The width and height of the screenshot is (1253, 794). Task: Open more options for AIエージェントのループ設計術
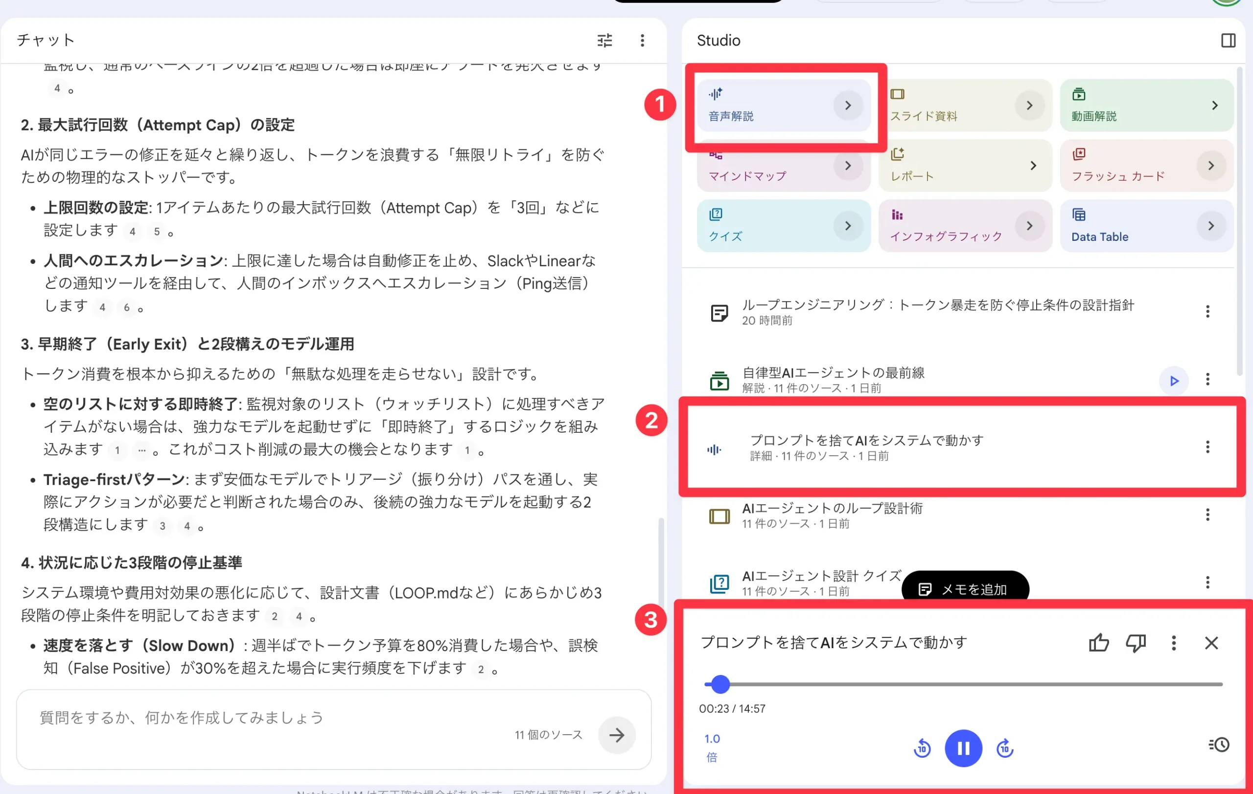coord(1207,514)
